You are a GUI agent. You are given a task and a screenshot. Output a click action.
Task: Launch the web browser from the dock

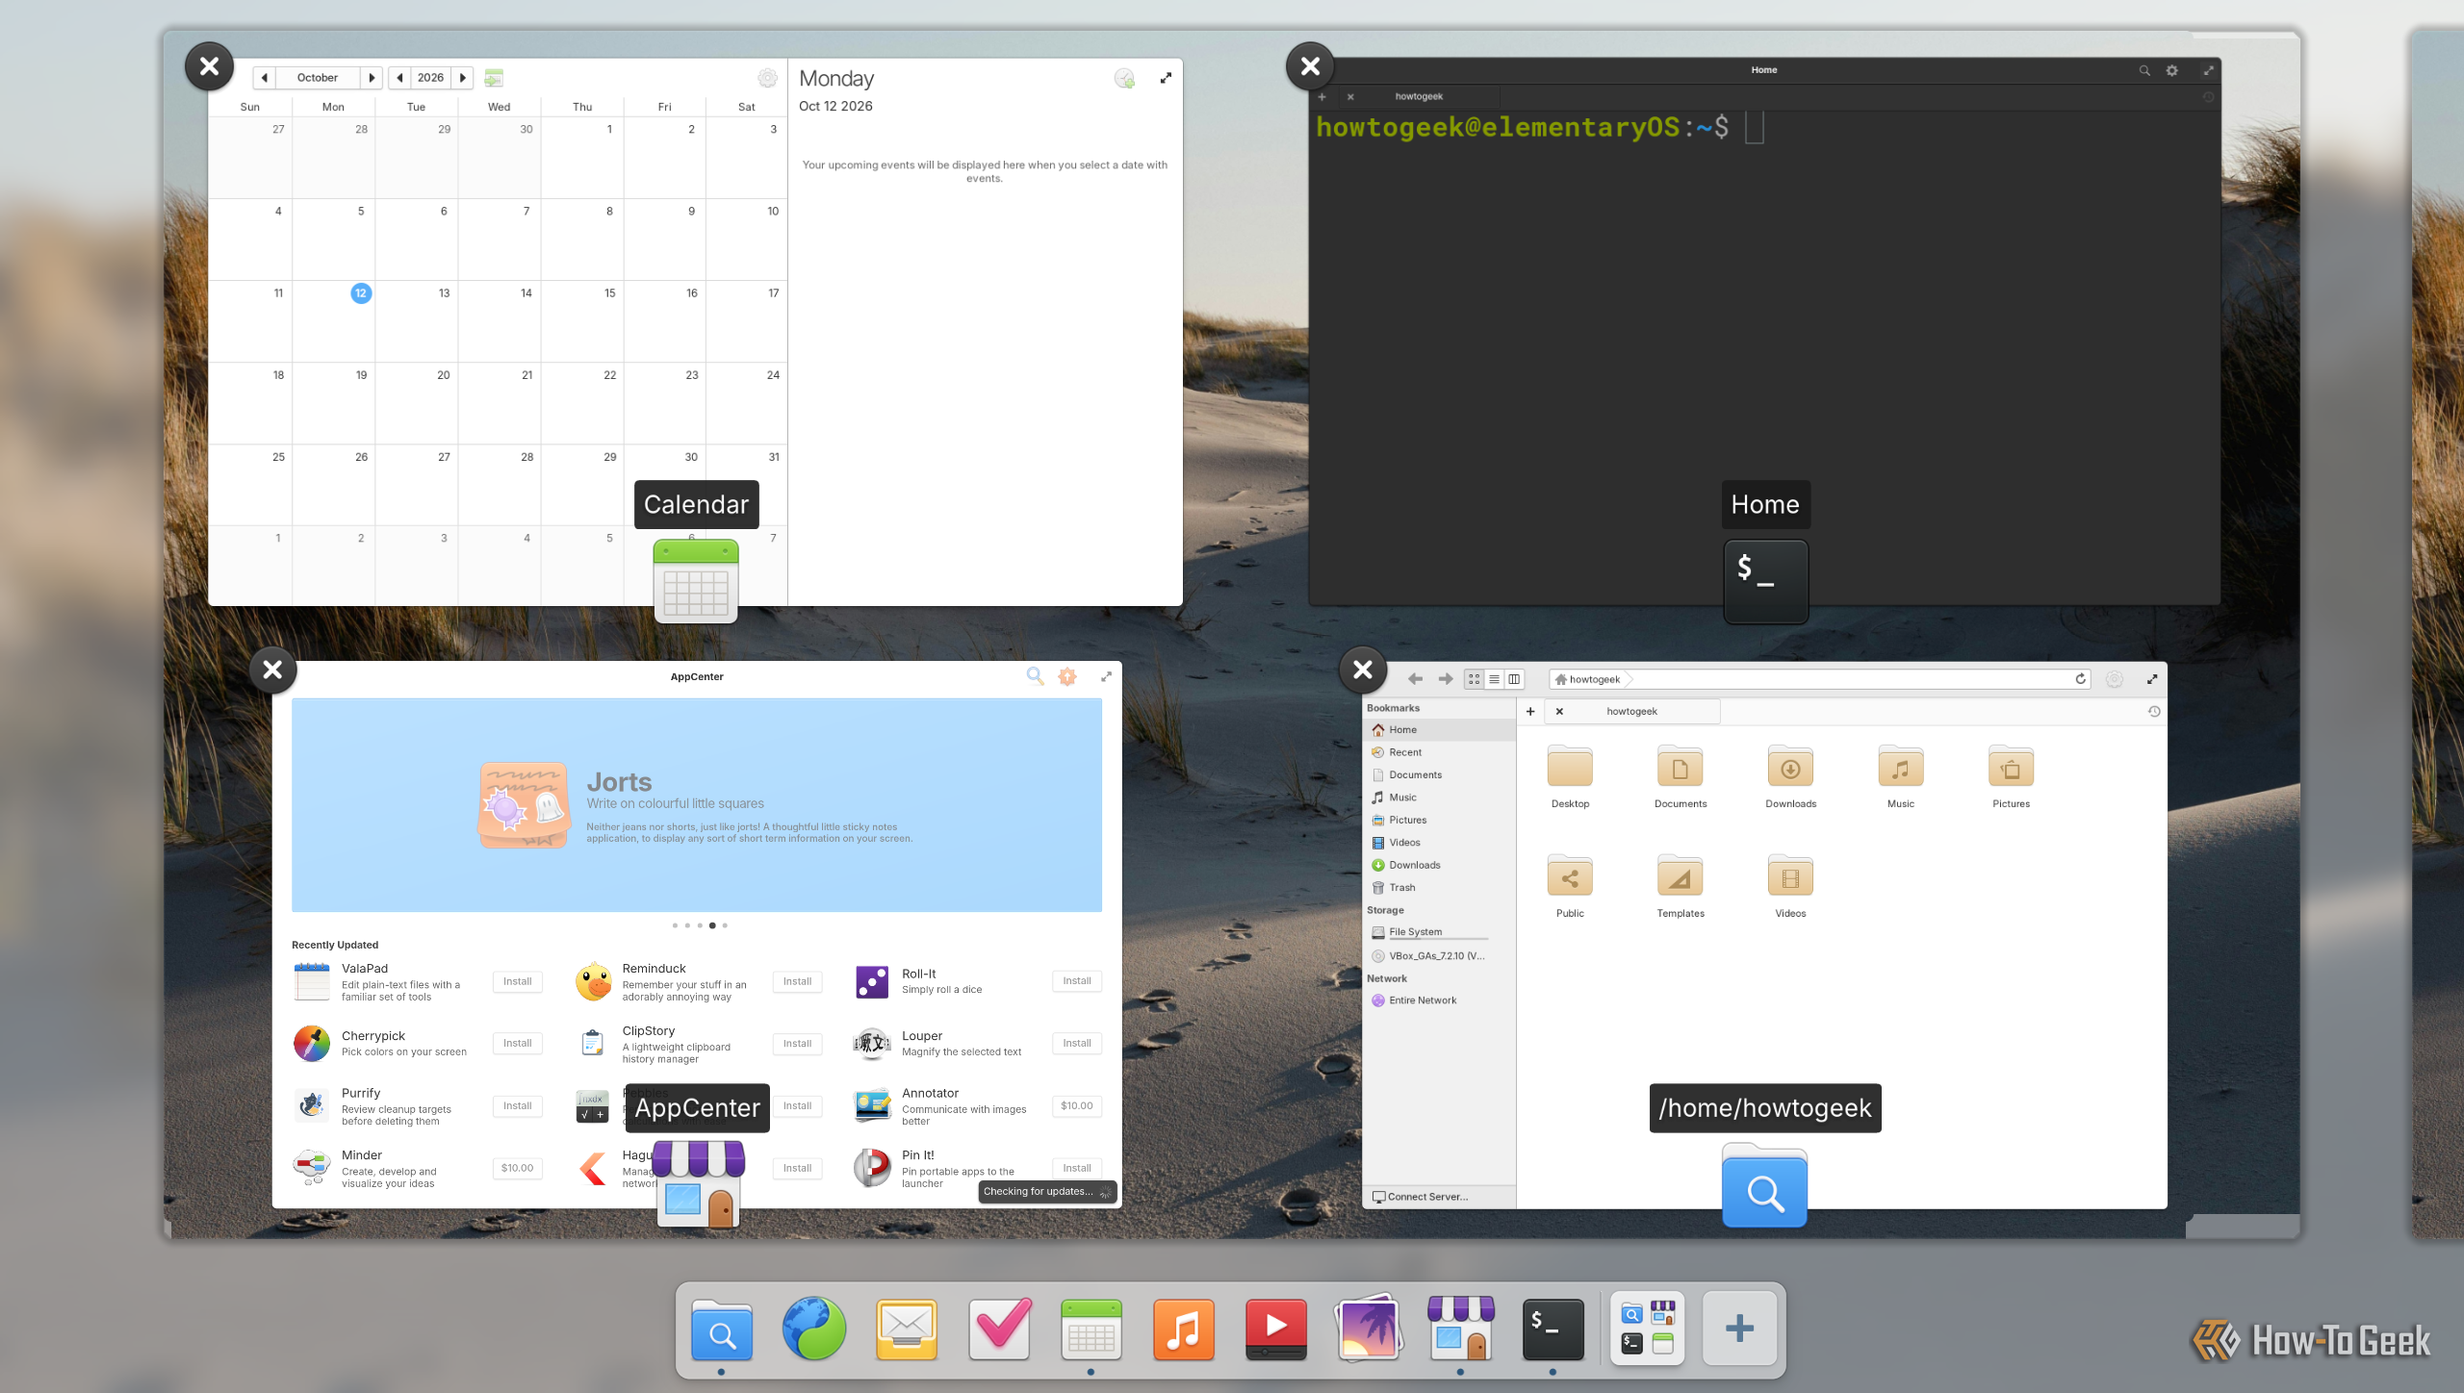click(813, 1329)
